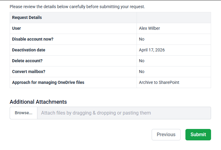Click the User row label
Image resolution: width=221 pixels, height=150 pixels.
(16, 28)
